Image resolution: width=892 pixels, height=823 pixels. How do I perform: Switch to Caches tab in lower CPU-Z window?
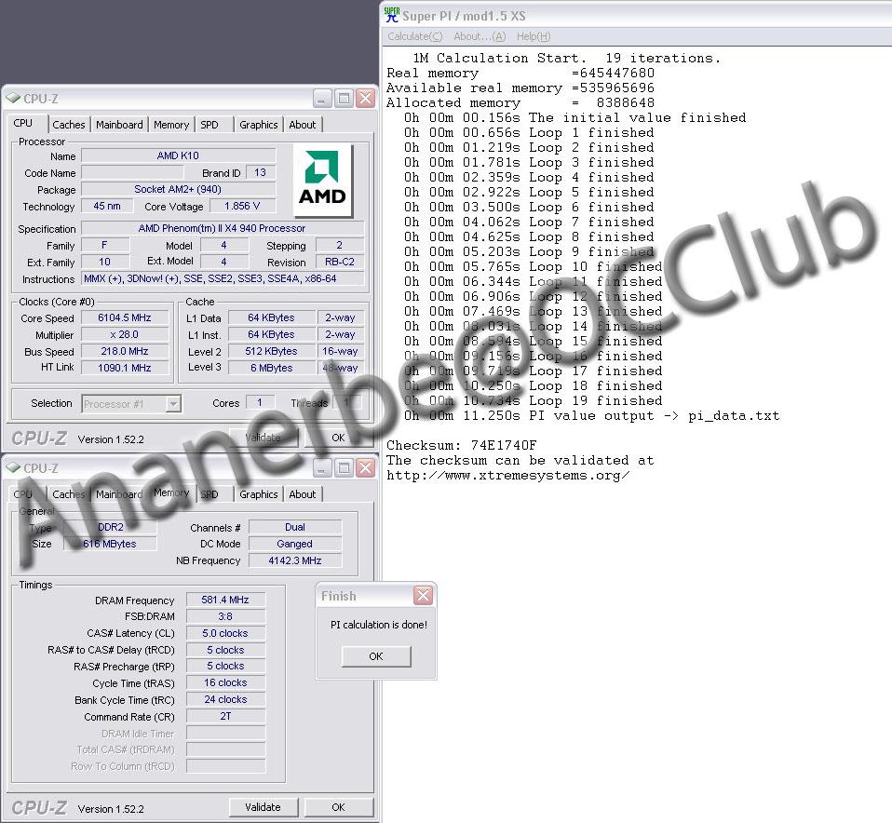(69, 494)
